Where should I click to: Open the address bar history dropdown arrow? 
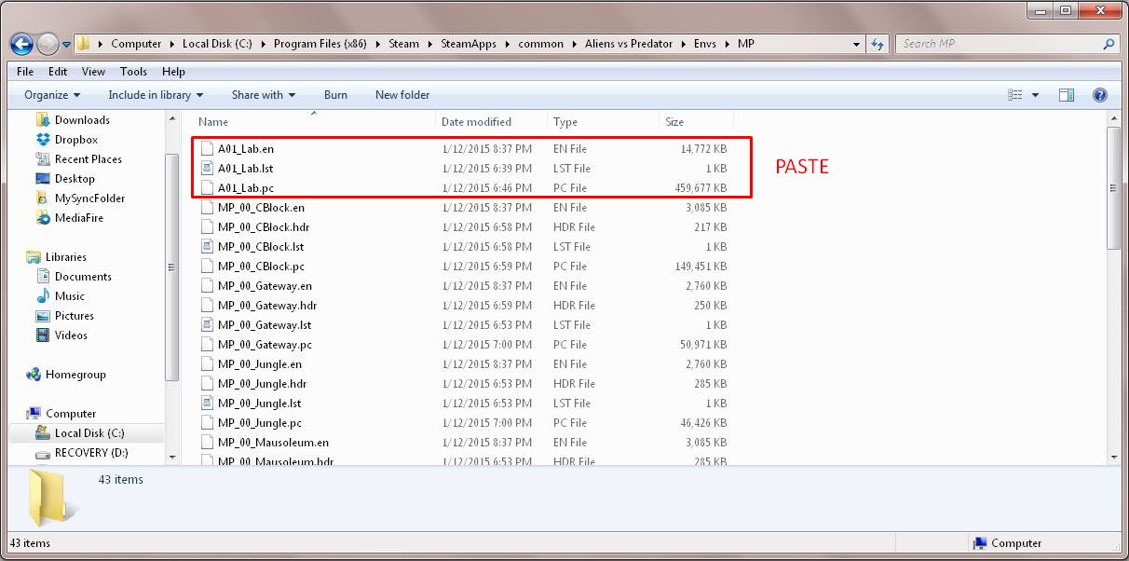[x=857, y=44]
